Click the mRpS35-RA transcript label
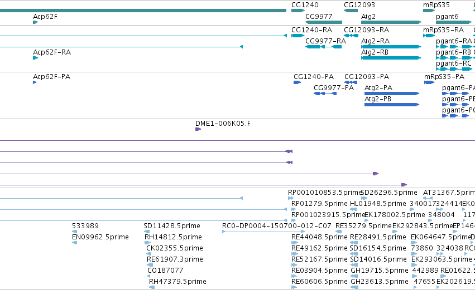This screenshot has height=290, width=475. [x=443, y=30]
